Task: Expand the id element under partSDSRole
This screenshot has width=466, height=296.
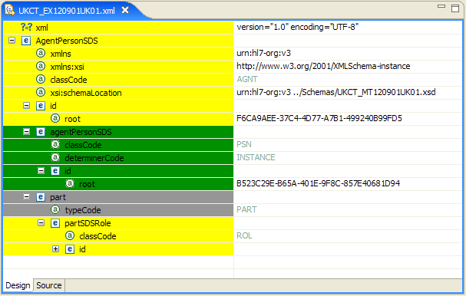Action: tap(55, 249)
